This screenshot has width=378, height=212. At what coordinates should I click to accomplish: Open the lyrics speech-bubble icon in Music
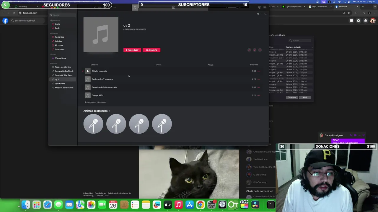click(x=260, y=7)
